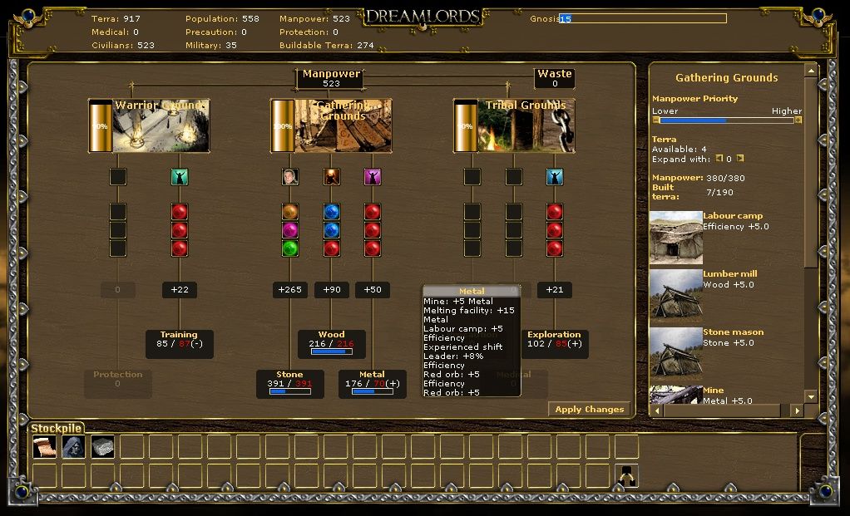Viewport: 850px width, 516px height.
Task: Click the +50 Metal output value
Action: [373, 290]
